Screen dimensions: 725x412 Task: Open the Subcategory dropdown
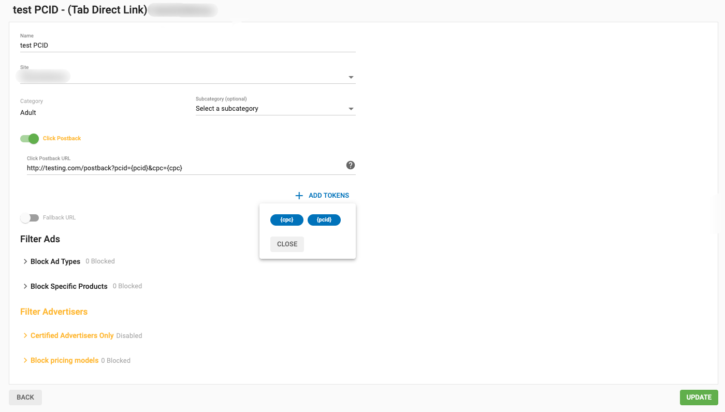tap(275, 109)
